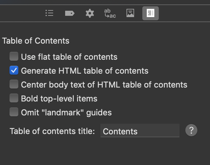The height and width of the screenshot is (165, 210).
Task: Uncheck the Generate HTML table of contents checkbox
Action: click(x=14, y=70)
